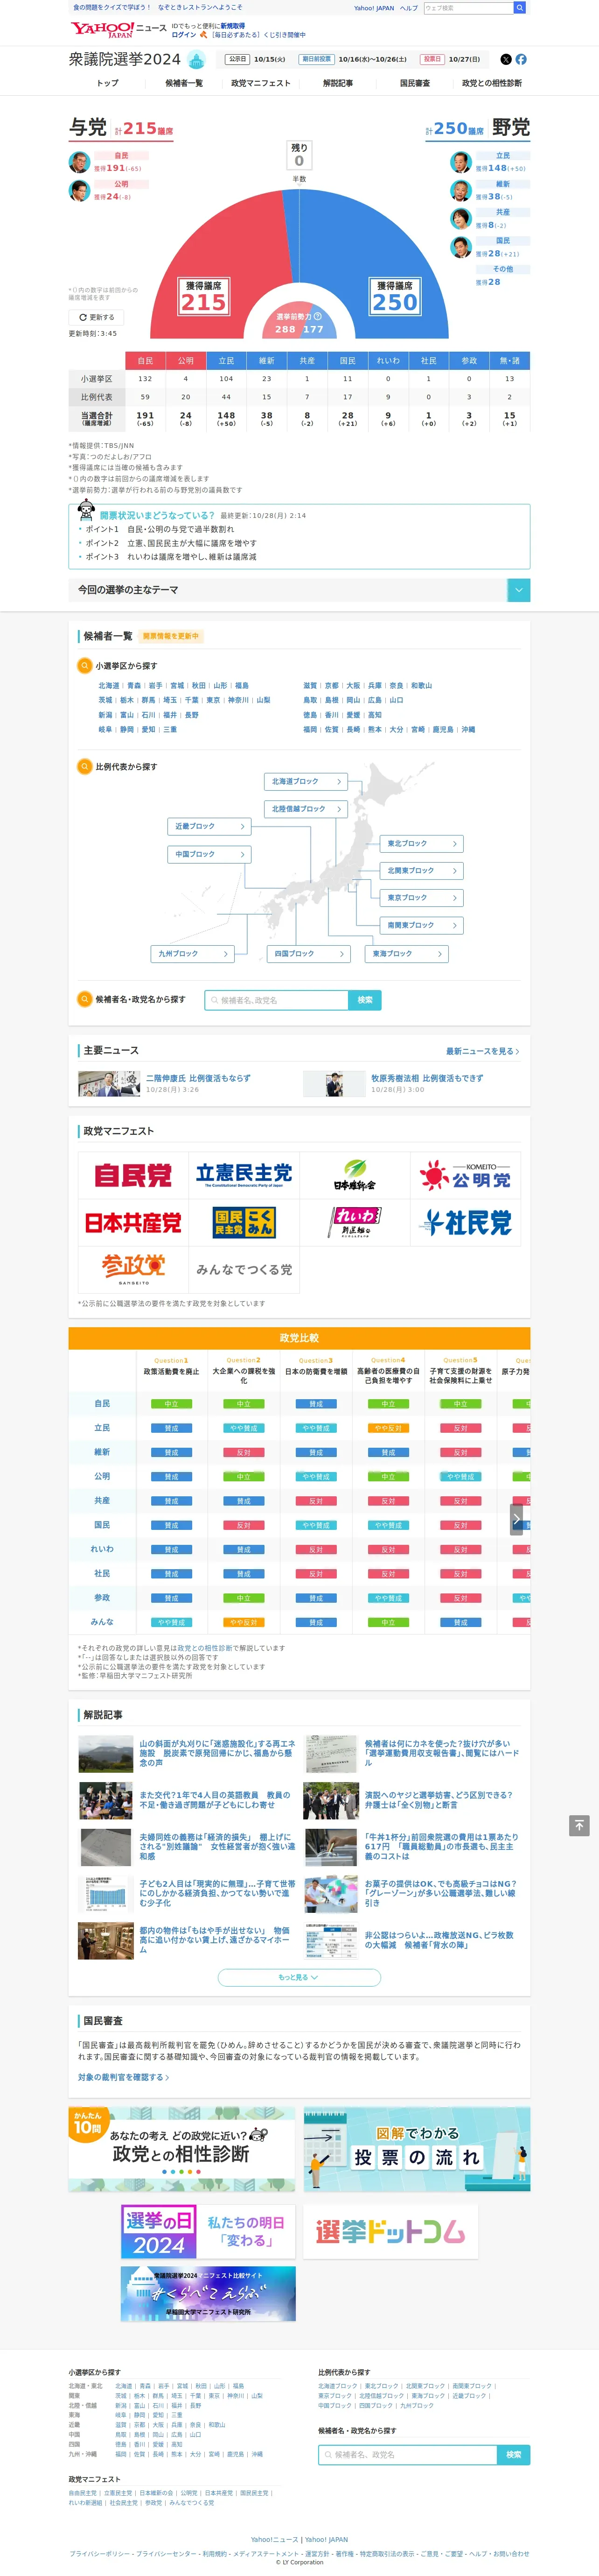Viewport: 599px width, 2576px height.
Task: Open the 開票状況はどうなっている? link
Action: pos(157,515)
